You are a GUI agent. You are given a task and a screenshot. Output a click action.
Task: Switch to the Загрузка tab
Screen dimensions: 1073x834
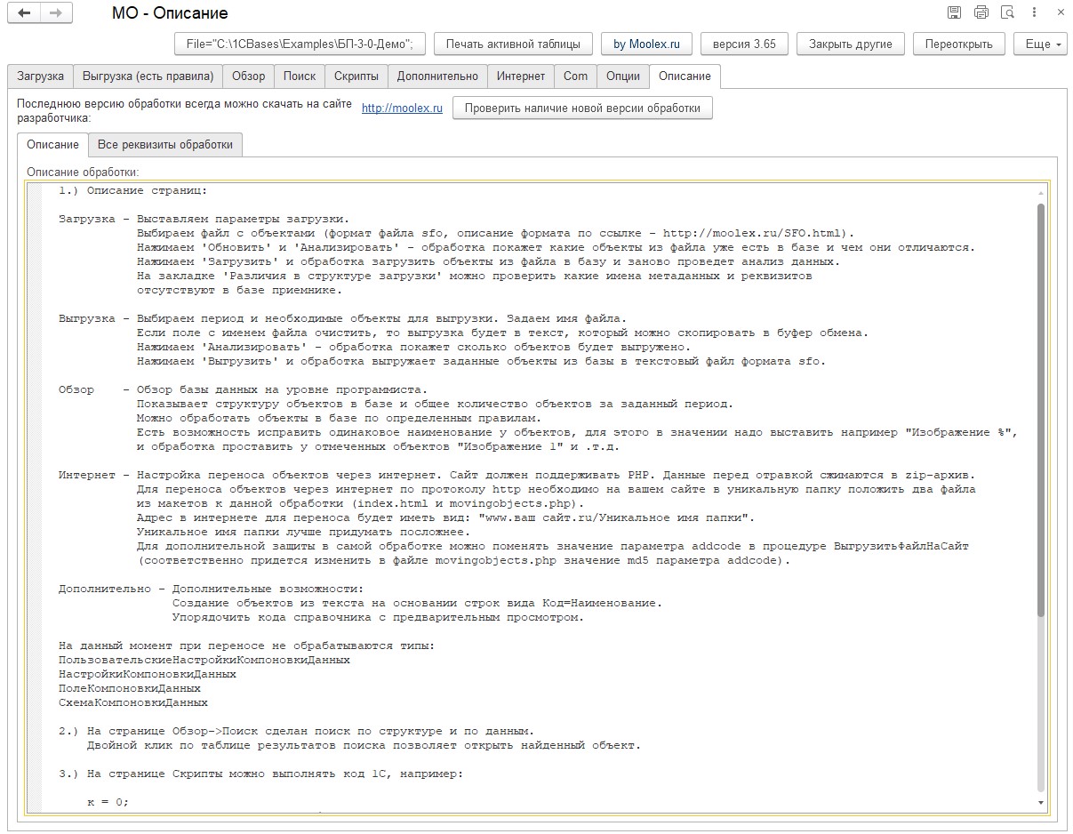40,76
